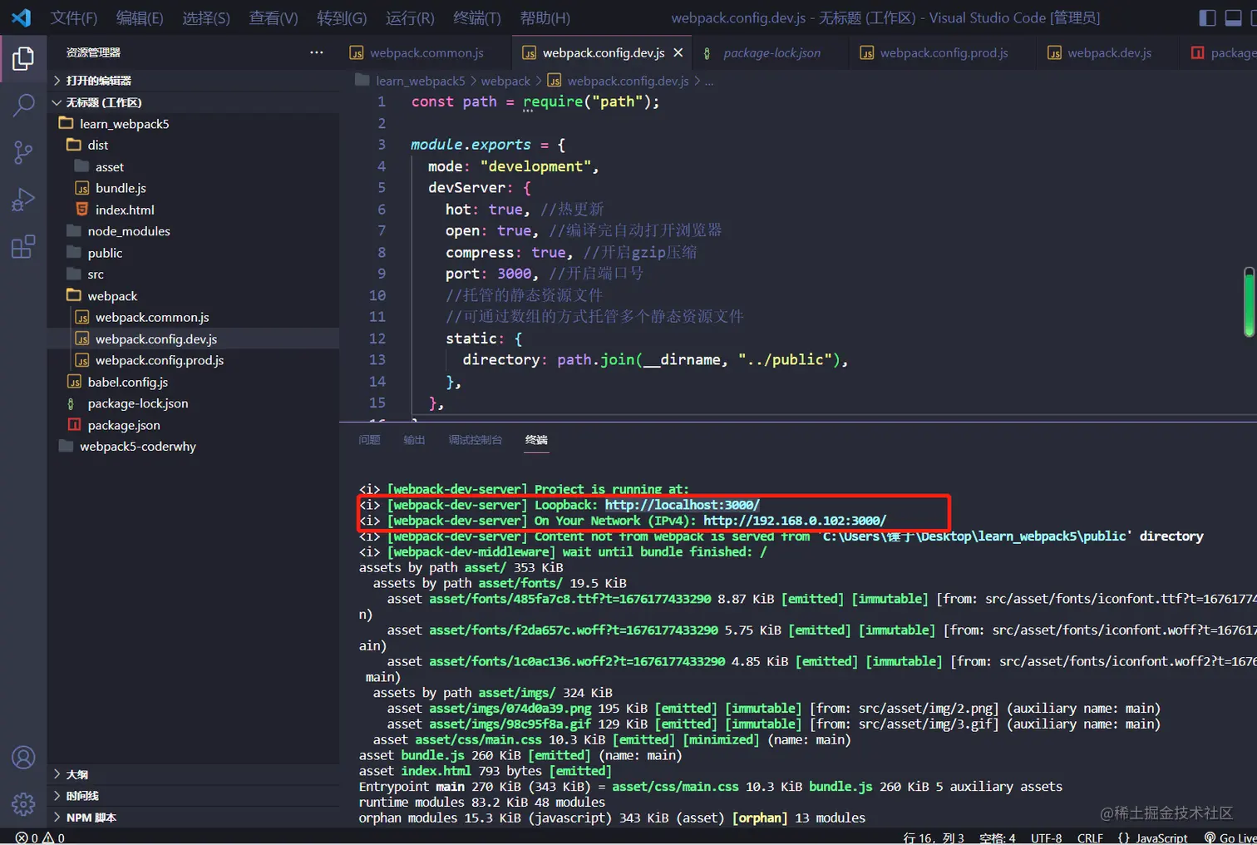
Task: Open 帮助(H) menu
Action: tap(545, 17)
